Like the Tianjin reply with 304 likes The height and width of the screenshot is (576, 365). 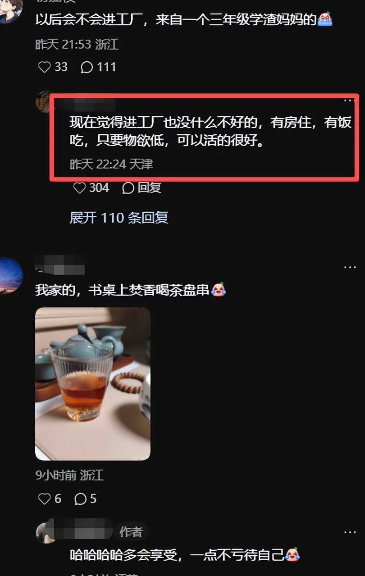(x=91, y=188)
